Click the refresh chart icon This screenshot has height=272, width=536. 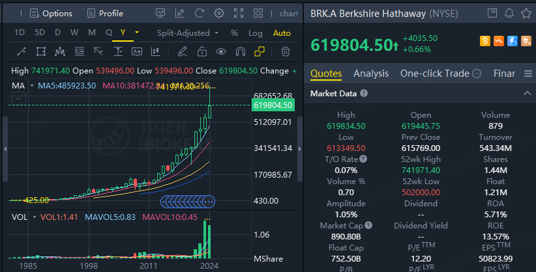coord(200,13)
